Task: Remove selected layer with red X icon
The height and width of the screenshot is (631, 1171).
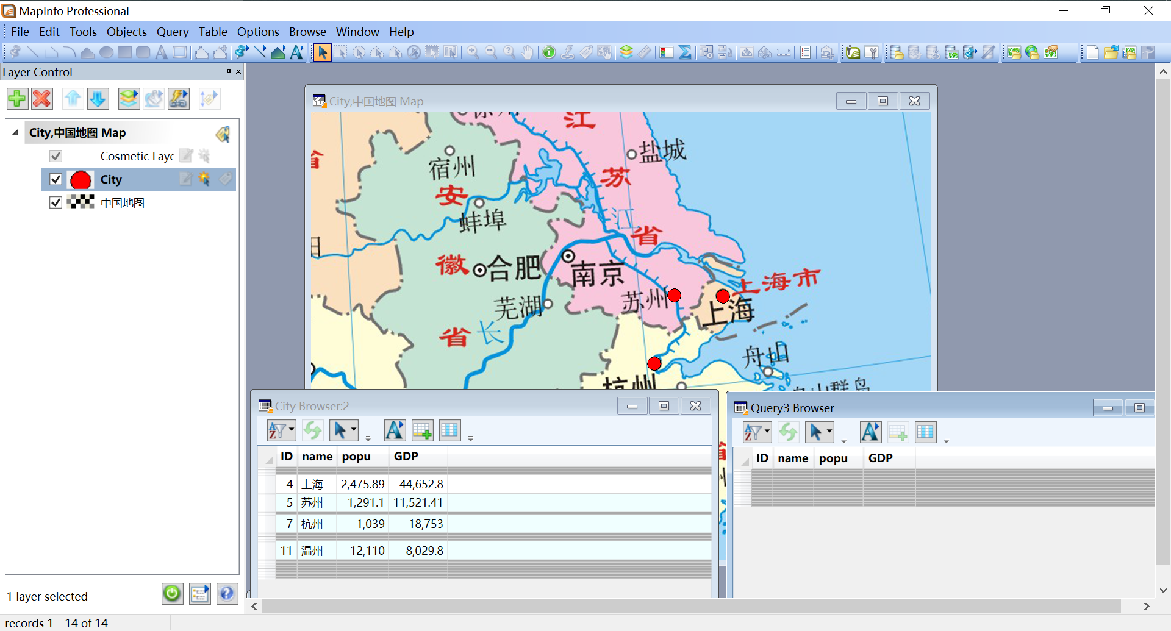Action: click(x=42, y=99)
